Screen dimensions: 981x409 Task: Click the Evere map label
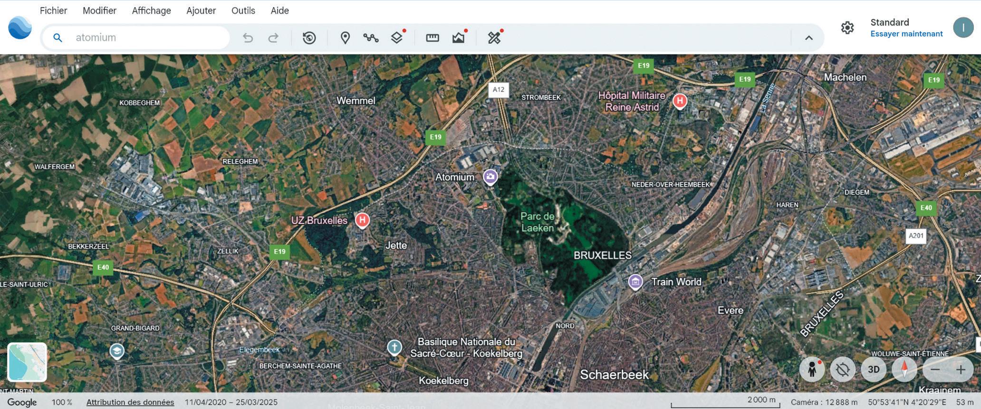(x=731, y=310)
